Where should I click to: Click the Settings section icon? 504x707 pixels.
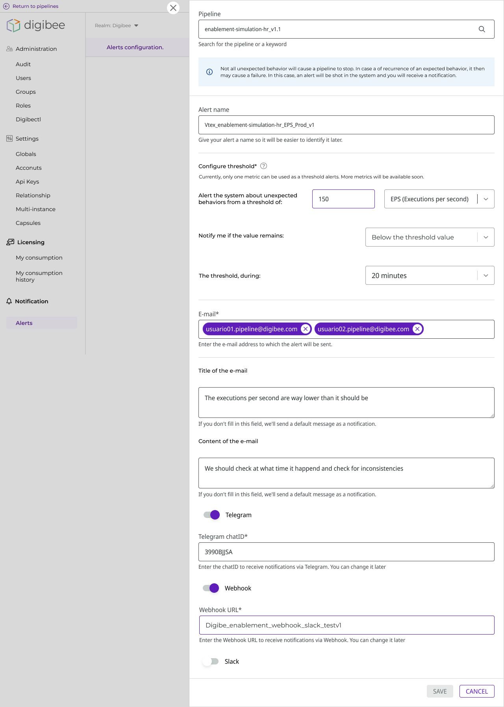pyautogui.click(x=9, y=139)
